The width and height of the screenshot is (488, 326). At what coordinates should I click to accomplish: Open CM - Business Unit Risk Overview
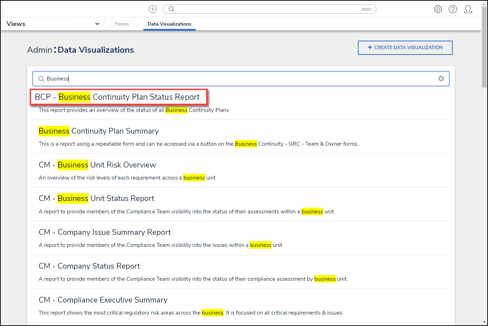[97, 165]
